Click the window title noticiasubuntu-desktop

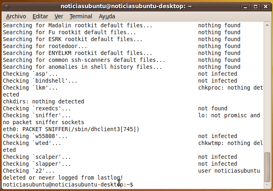coord(126,7)
